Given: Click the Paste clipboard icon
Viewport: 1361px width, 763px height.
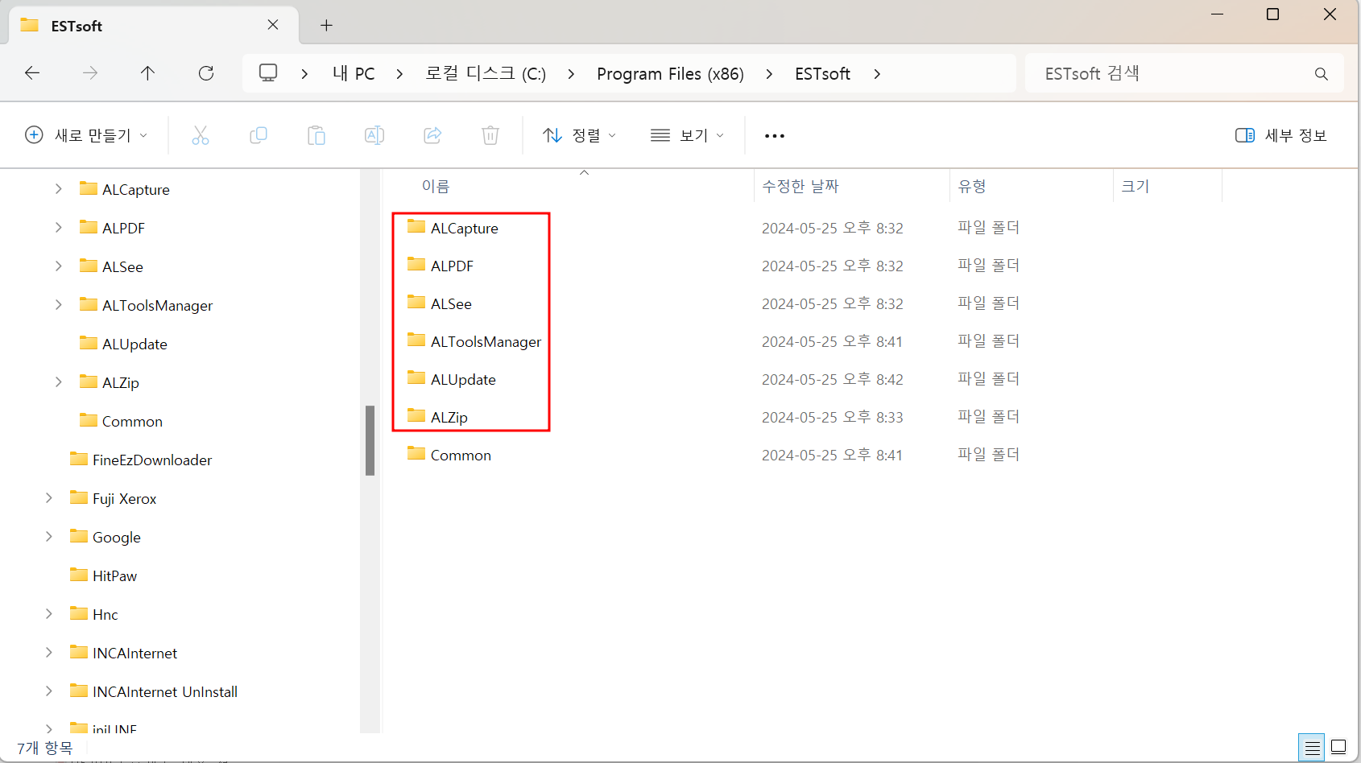Looking at the screenshot, I should [x=316, y=135].
